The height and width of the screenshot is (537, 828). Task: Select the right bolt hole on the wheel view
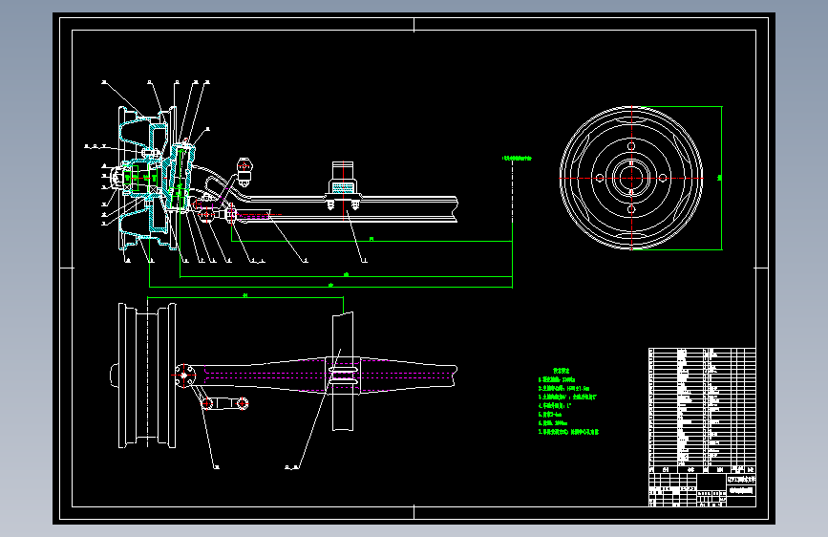pyautogui.click(x=663, y=178)
